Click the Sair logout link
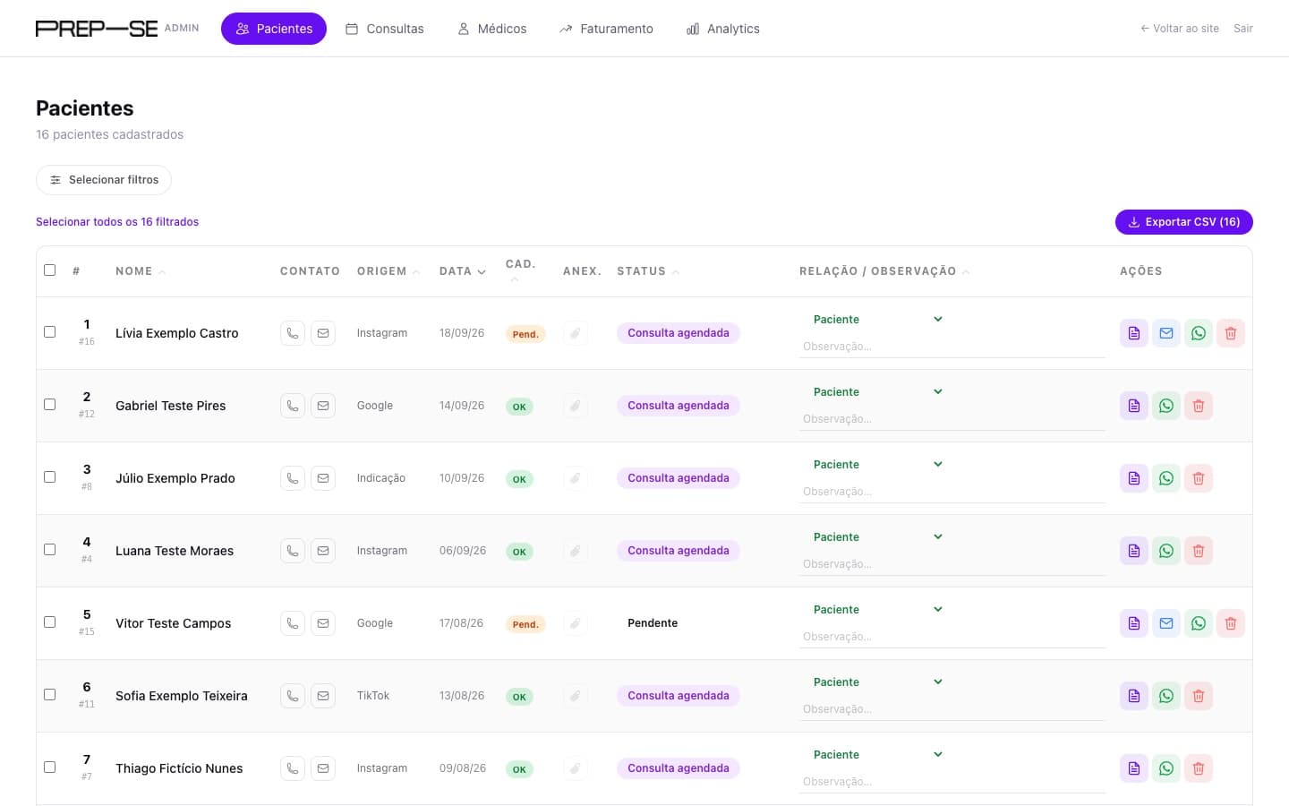This screenshot has width=1289, height=806. tap(1243, 29)
